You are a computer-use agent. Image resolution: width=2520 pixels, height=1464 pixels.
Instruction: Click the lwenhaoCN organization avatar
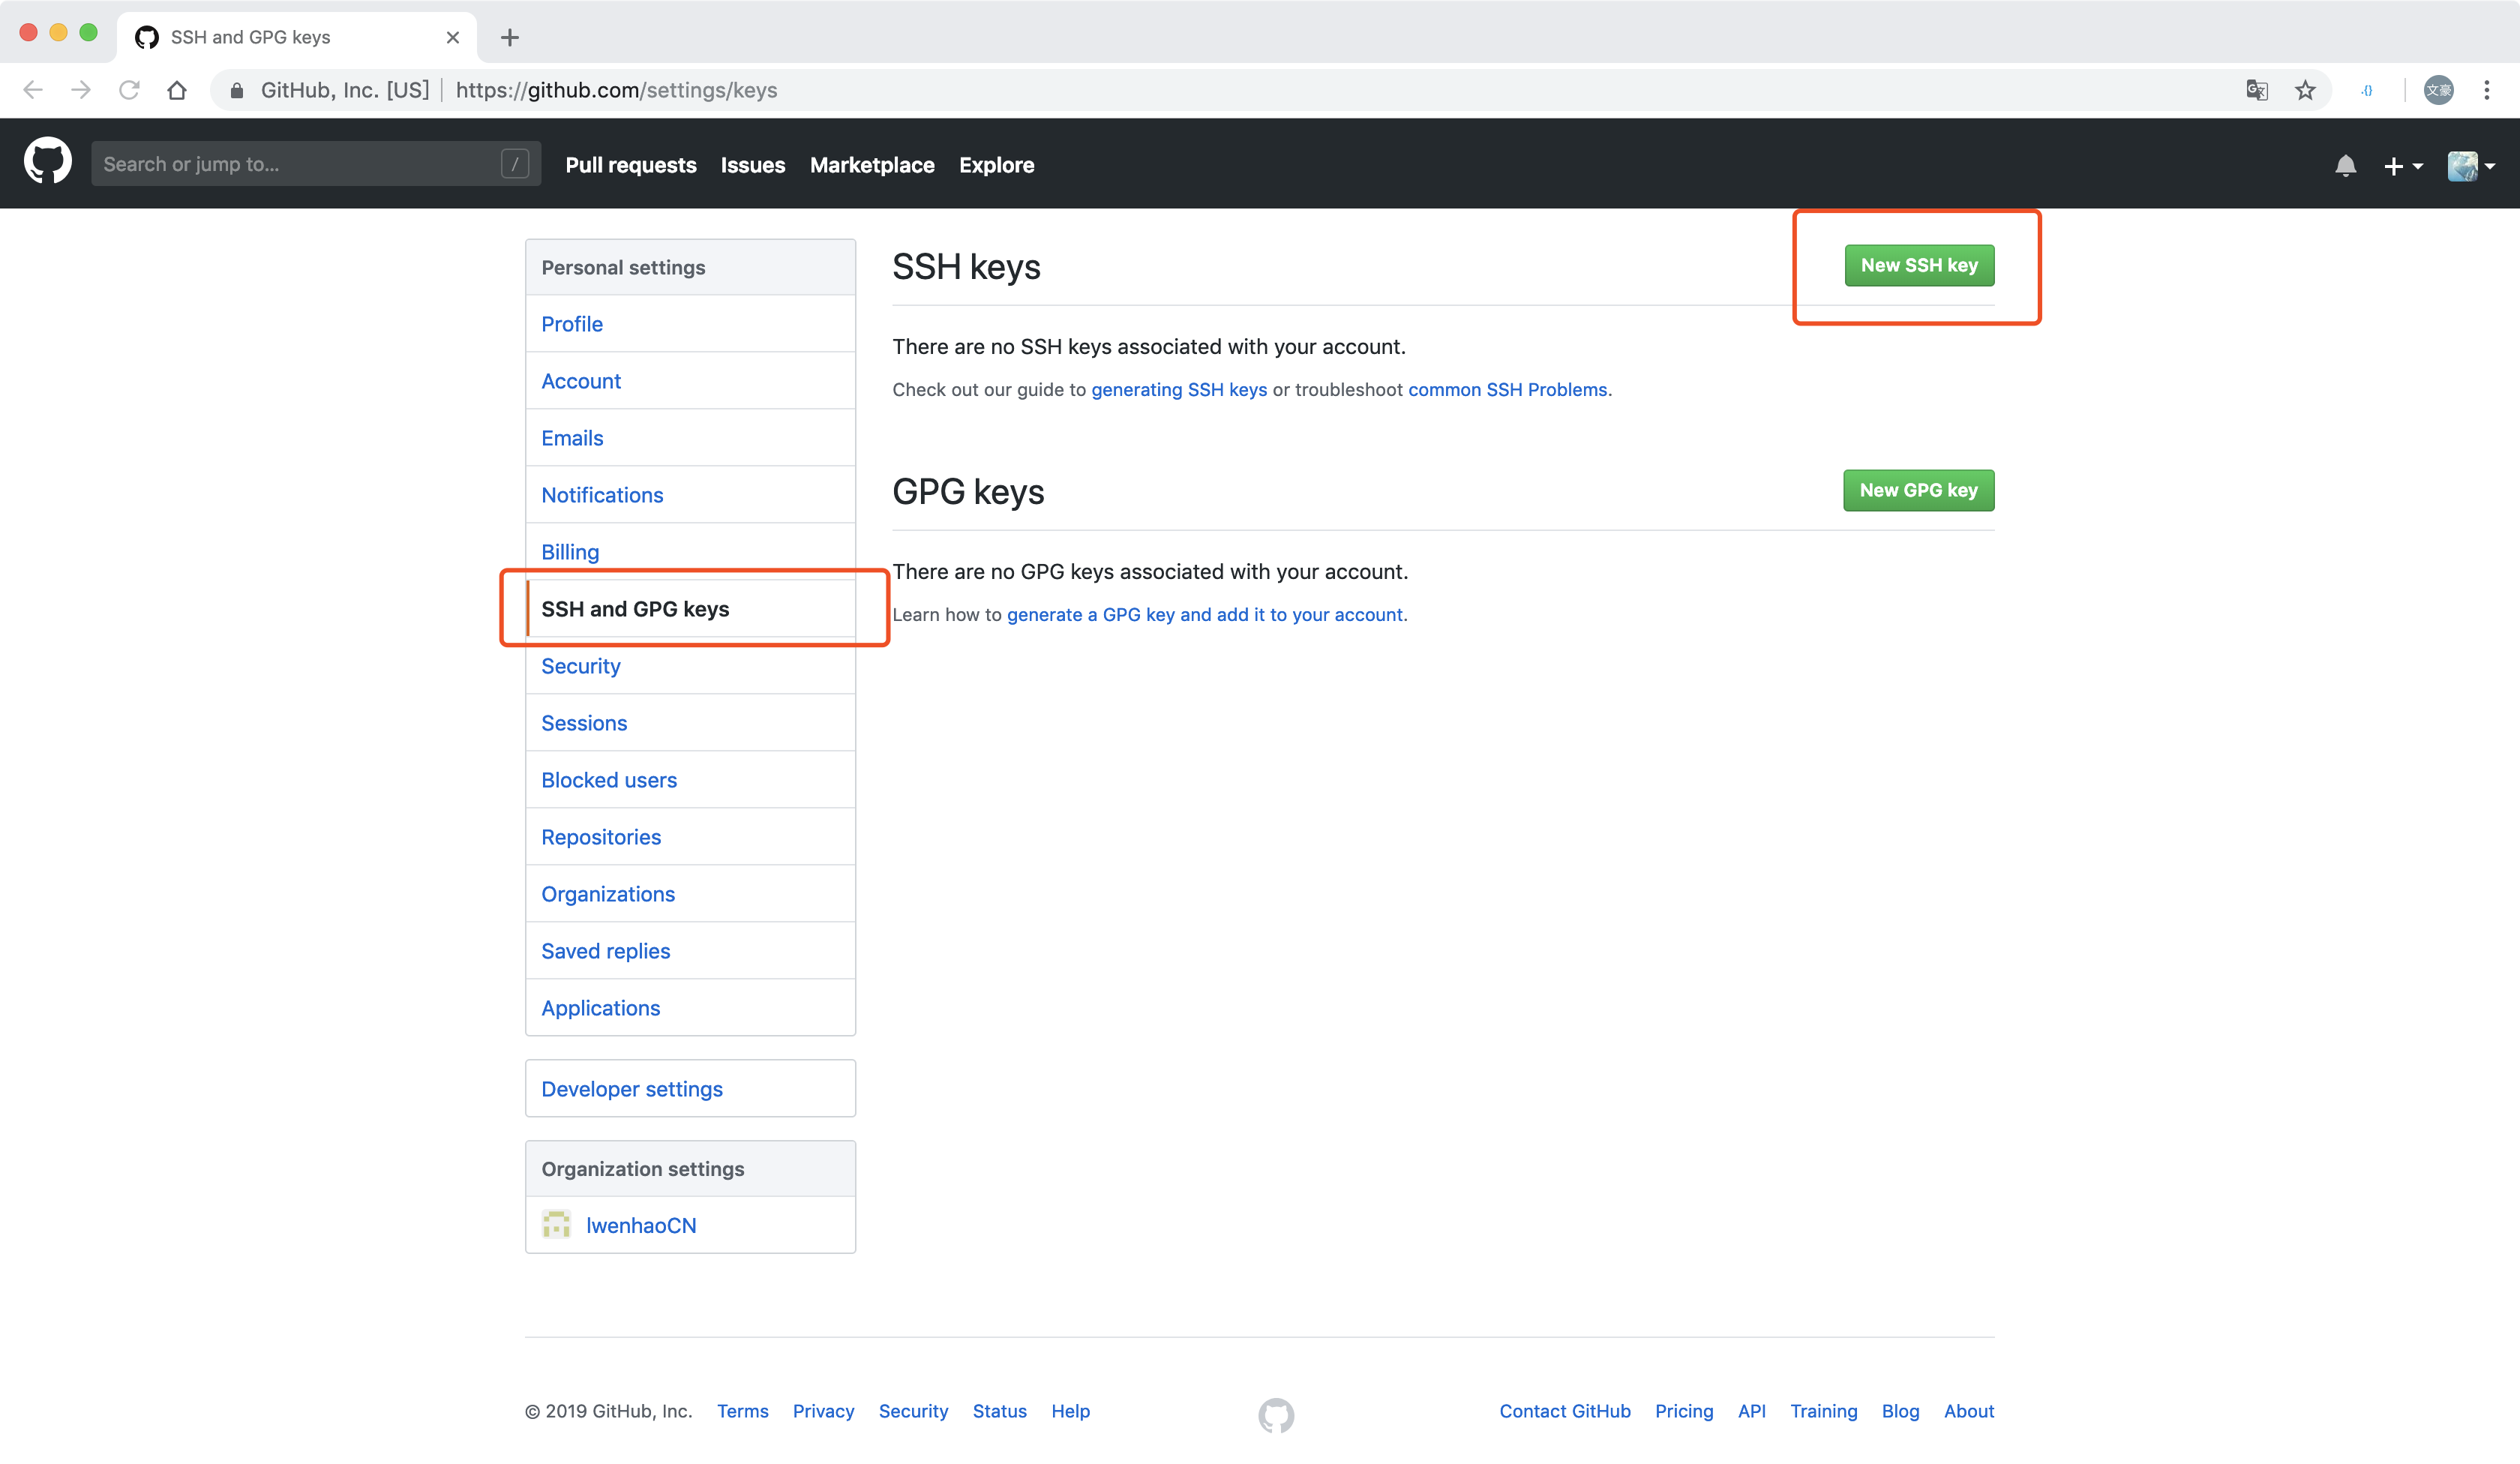pyautogui.click(x=556, y=1224)
